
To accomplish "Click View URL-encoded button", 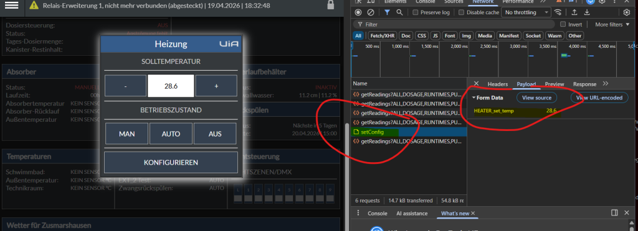I will pyautogui.click(x=599, y=97).
